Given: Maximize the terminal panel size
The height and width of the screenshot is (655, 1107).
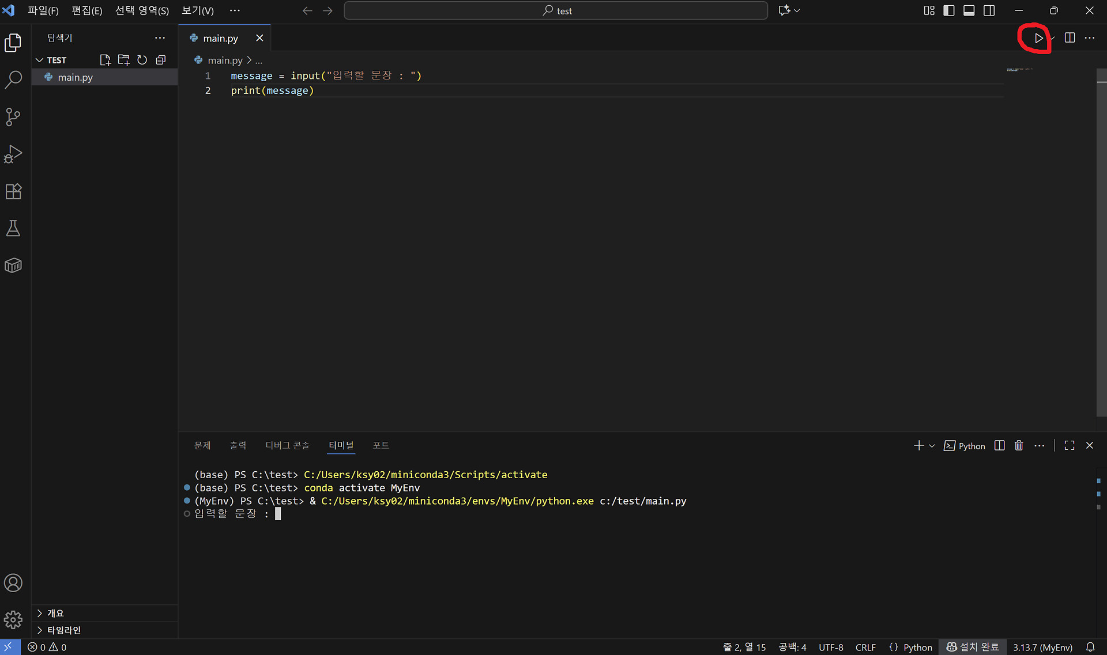Looking at the screenshot, I should tap(1070, 445).
